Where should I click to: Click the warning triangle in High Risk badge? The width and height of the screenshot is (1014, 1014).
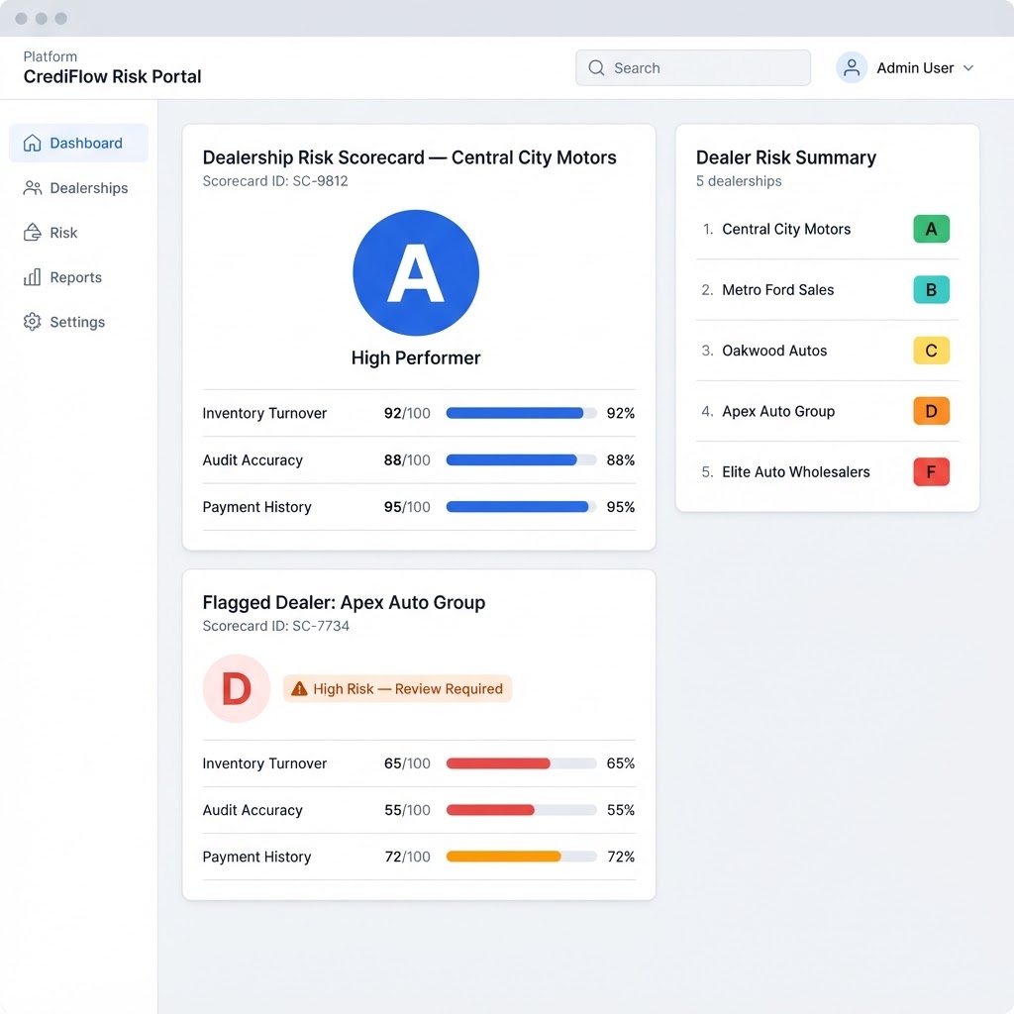pyautogui.click(x=299, y=689)
